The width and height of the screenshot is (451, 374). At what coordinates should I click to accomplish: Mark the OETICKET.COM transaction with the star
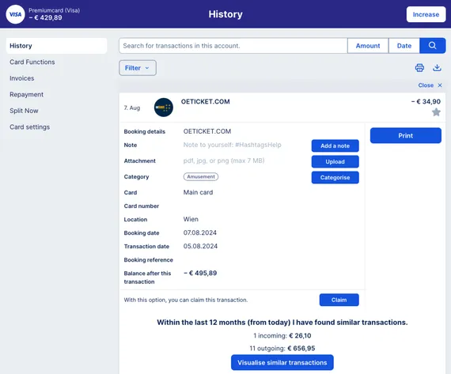click(x=436, y=112)
